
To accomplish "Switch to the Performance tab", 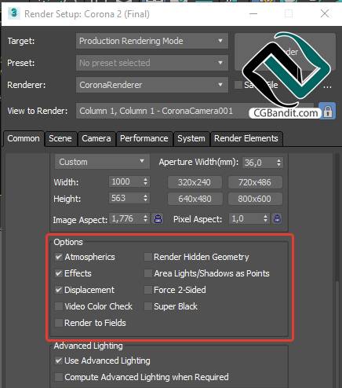I will [x=144, y=138].
